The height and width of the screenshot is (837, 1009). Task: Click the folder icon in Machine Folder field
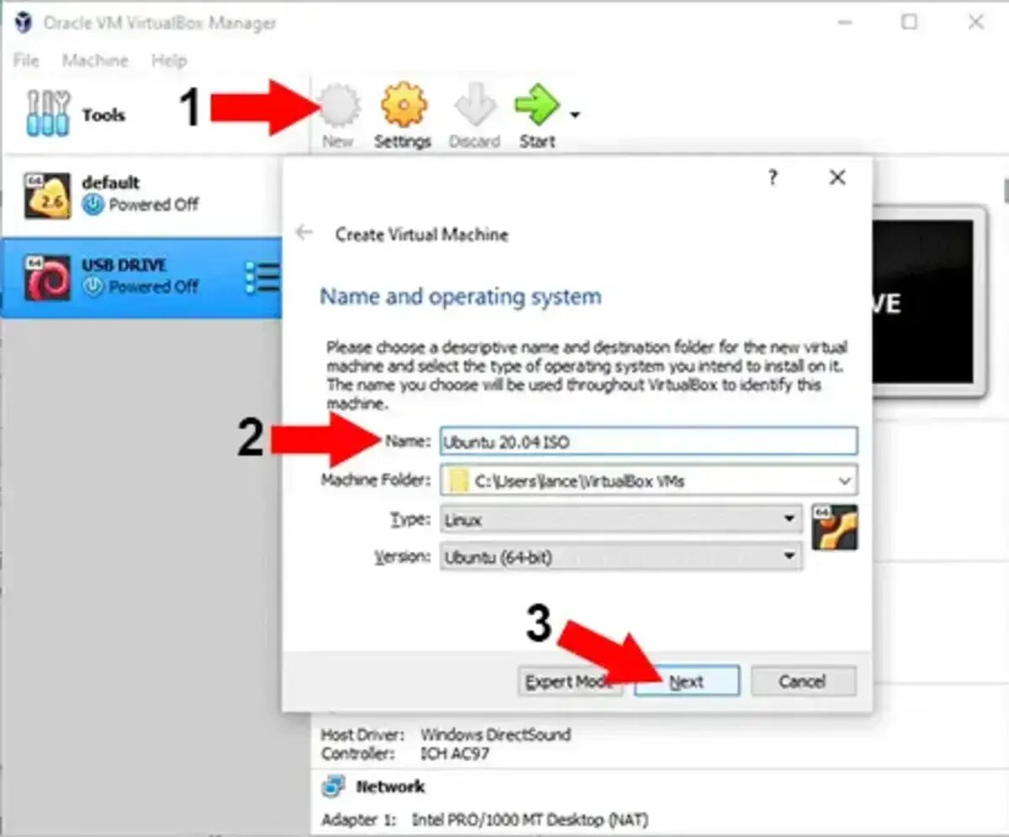pos(457,481)
